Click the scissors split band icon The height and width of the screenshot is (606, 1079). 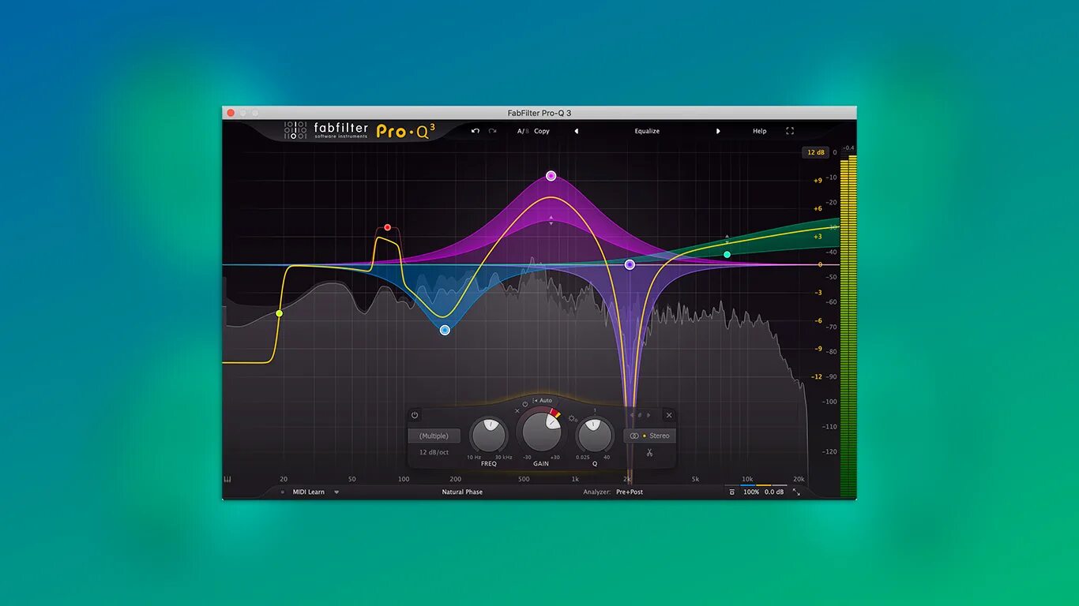tap(649, 453)
